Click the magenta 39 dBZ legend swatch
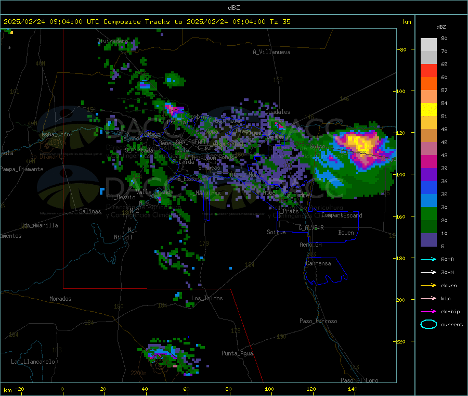The width and height of the screenshot is (468, 396). tap(428, 161)
